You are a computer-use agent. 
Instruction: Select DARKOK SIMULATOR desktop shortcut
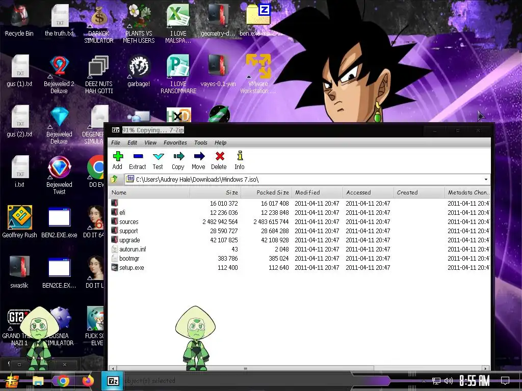tap(99, 24)
